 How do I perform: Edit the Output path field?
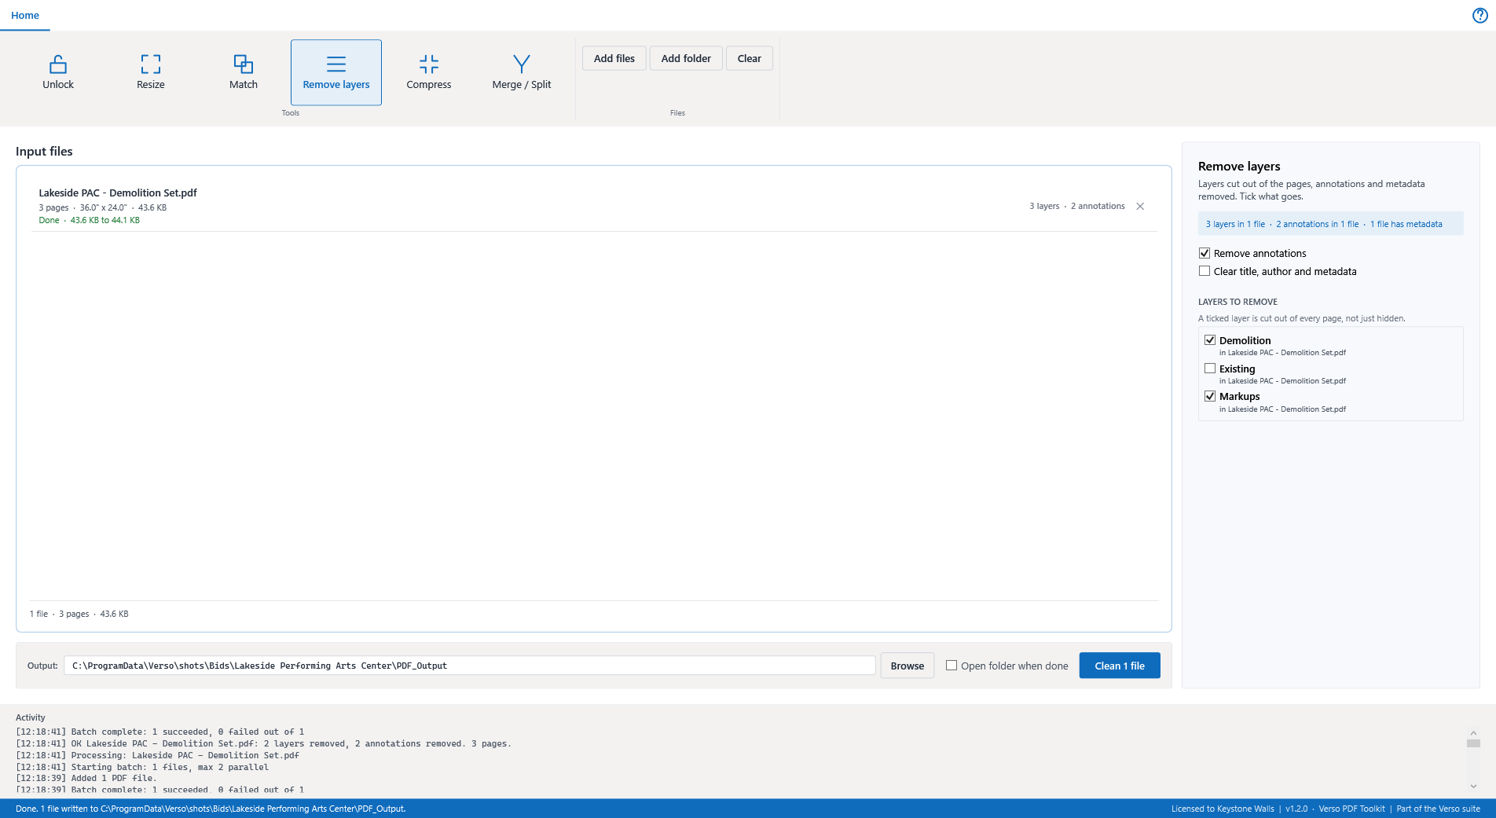(x=470, y=666)
